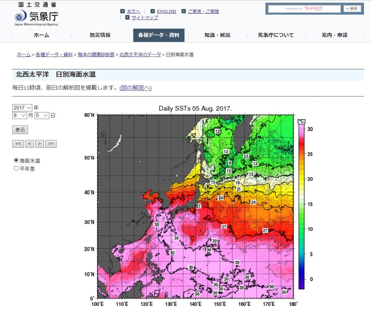The width and height of the screenshot is (371, 310).
Task: Open the 北西太平洋のデータ breadcrumb link
Action: (140, 55)
